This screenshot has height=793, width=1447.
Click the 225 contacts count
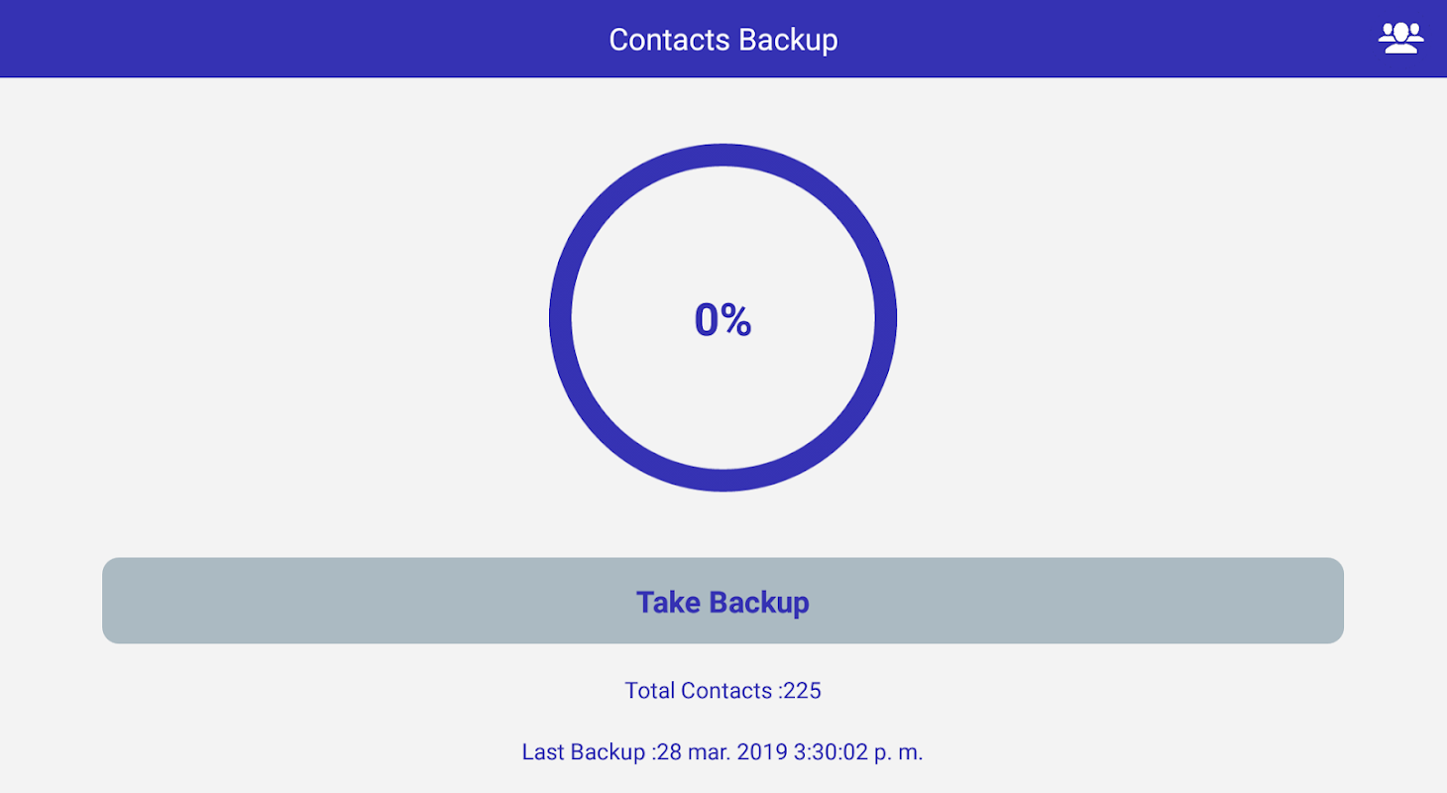coord(802,690)
